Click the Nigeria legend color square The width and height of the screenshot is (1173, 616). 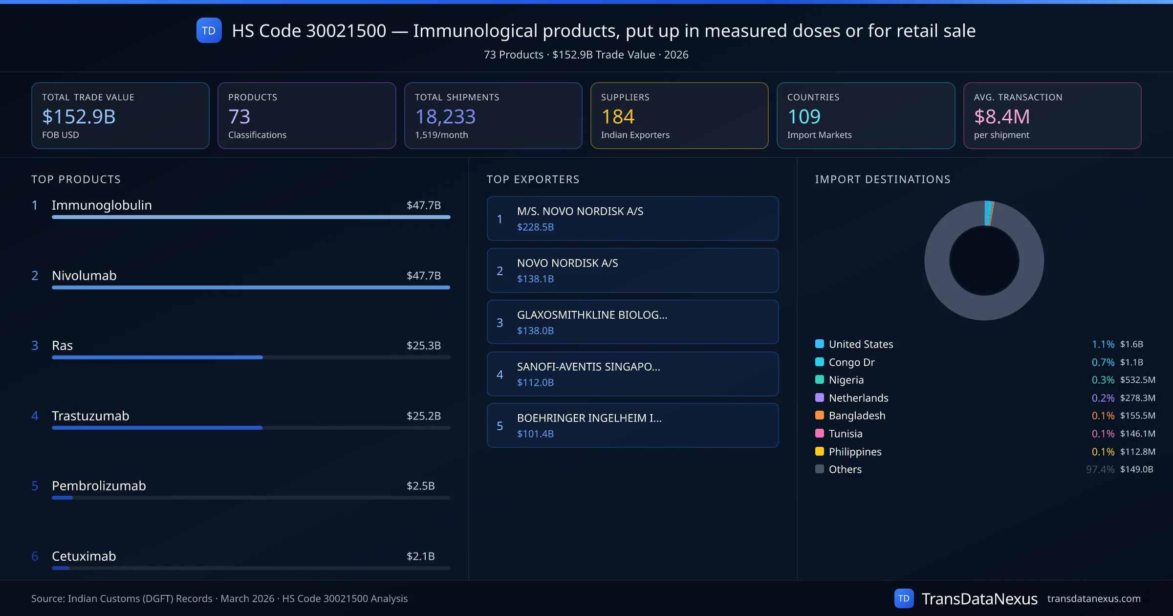(x=820, y=379)
